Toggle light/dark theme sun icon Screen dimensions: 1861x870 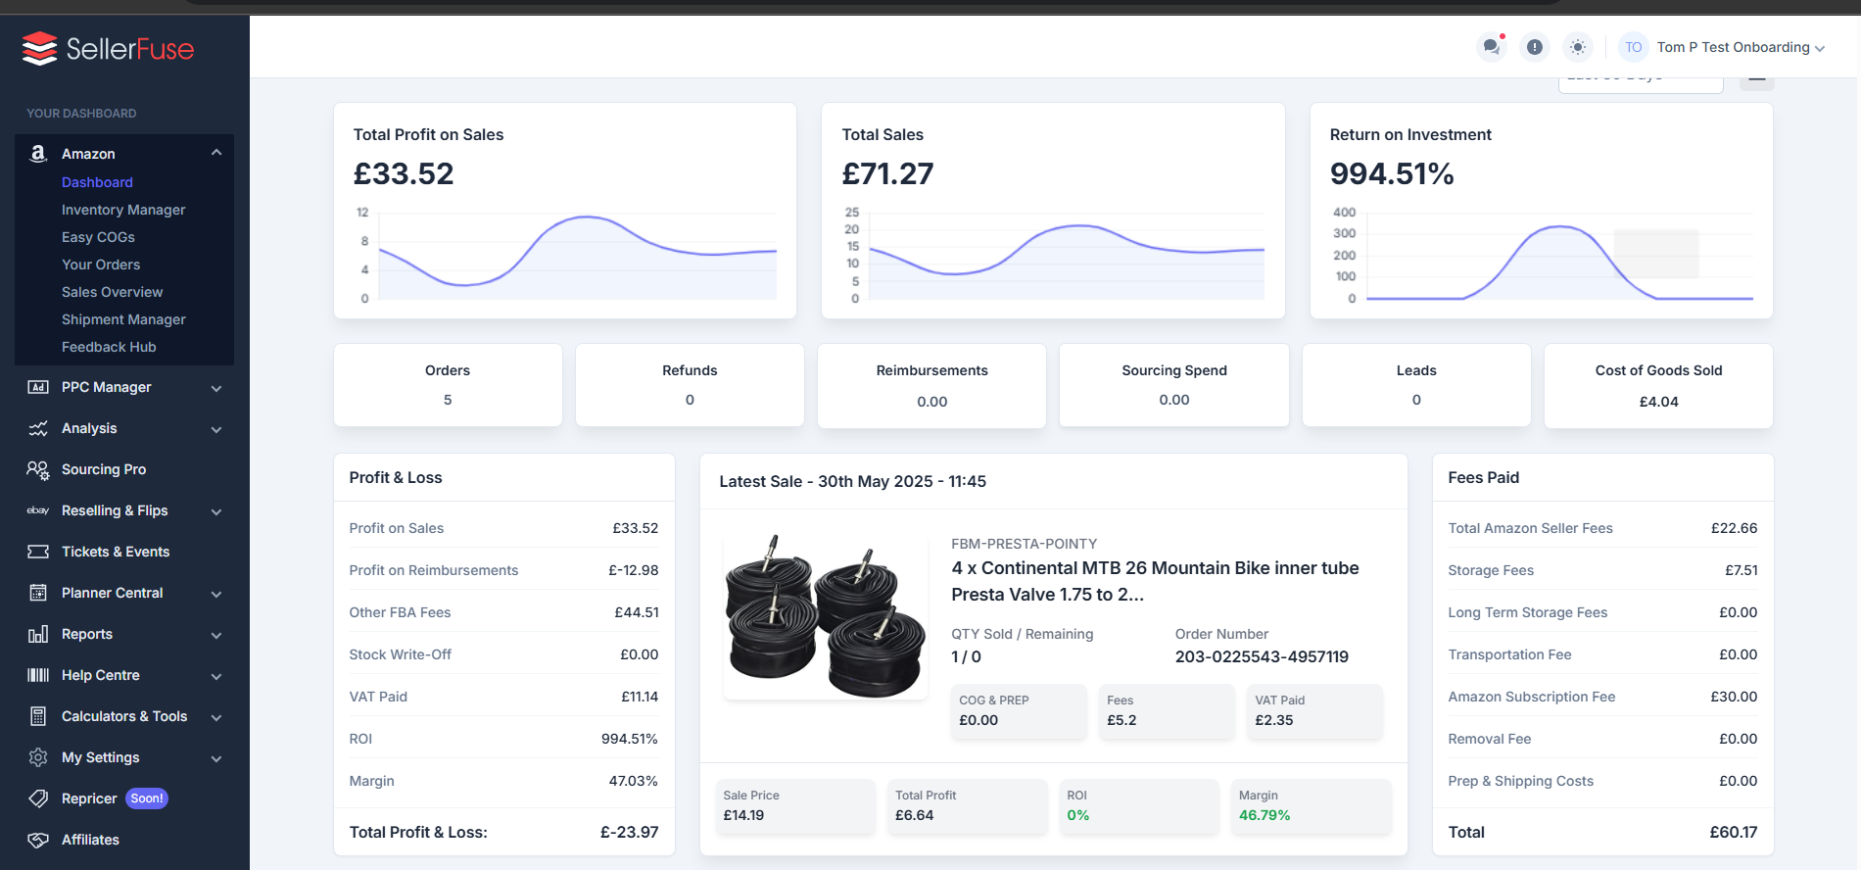click(1578, 47)
